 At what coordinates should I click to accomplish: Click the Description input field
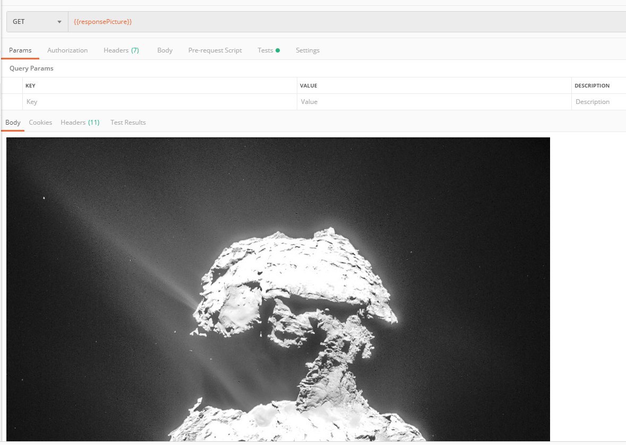point(599,102)
